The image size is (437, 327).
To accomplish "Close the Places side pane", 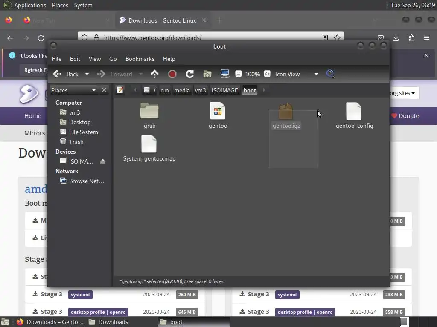I will (x=104, y=90).
